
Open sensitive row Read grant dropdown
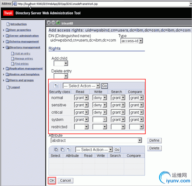(81, 105)
